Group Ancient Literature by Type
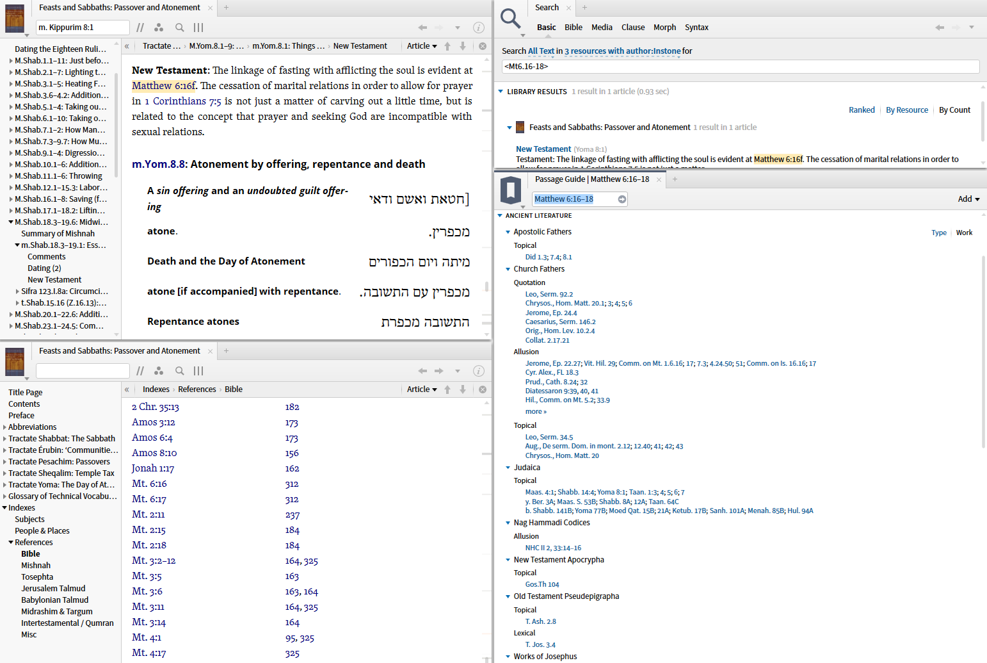The image size is (987, 663). coord(939,233)
